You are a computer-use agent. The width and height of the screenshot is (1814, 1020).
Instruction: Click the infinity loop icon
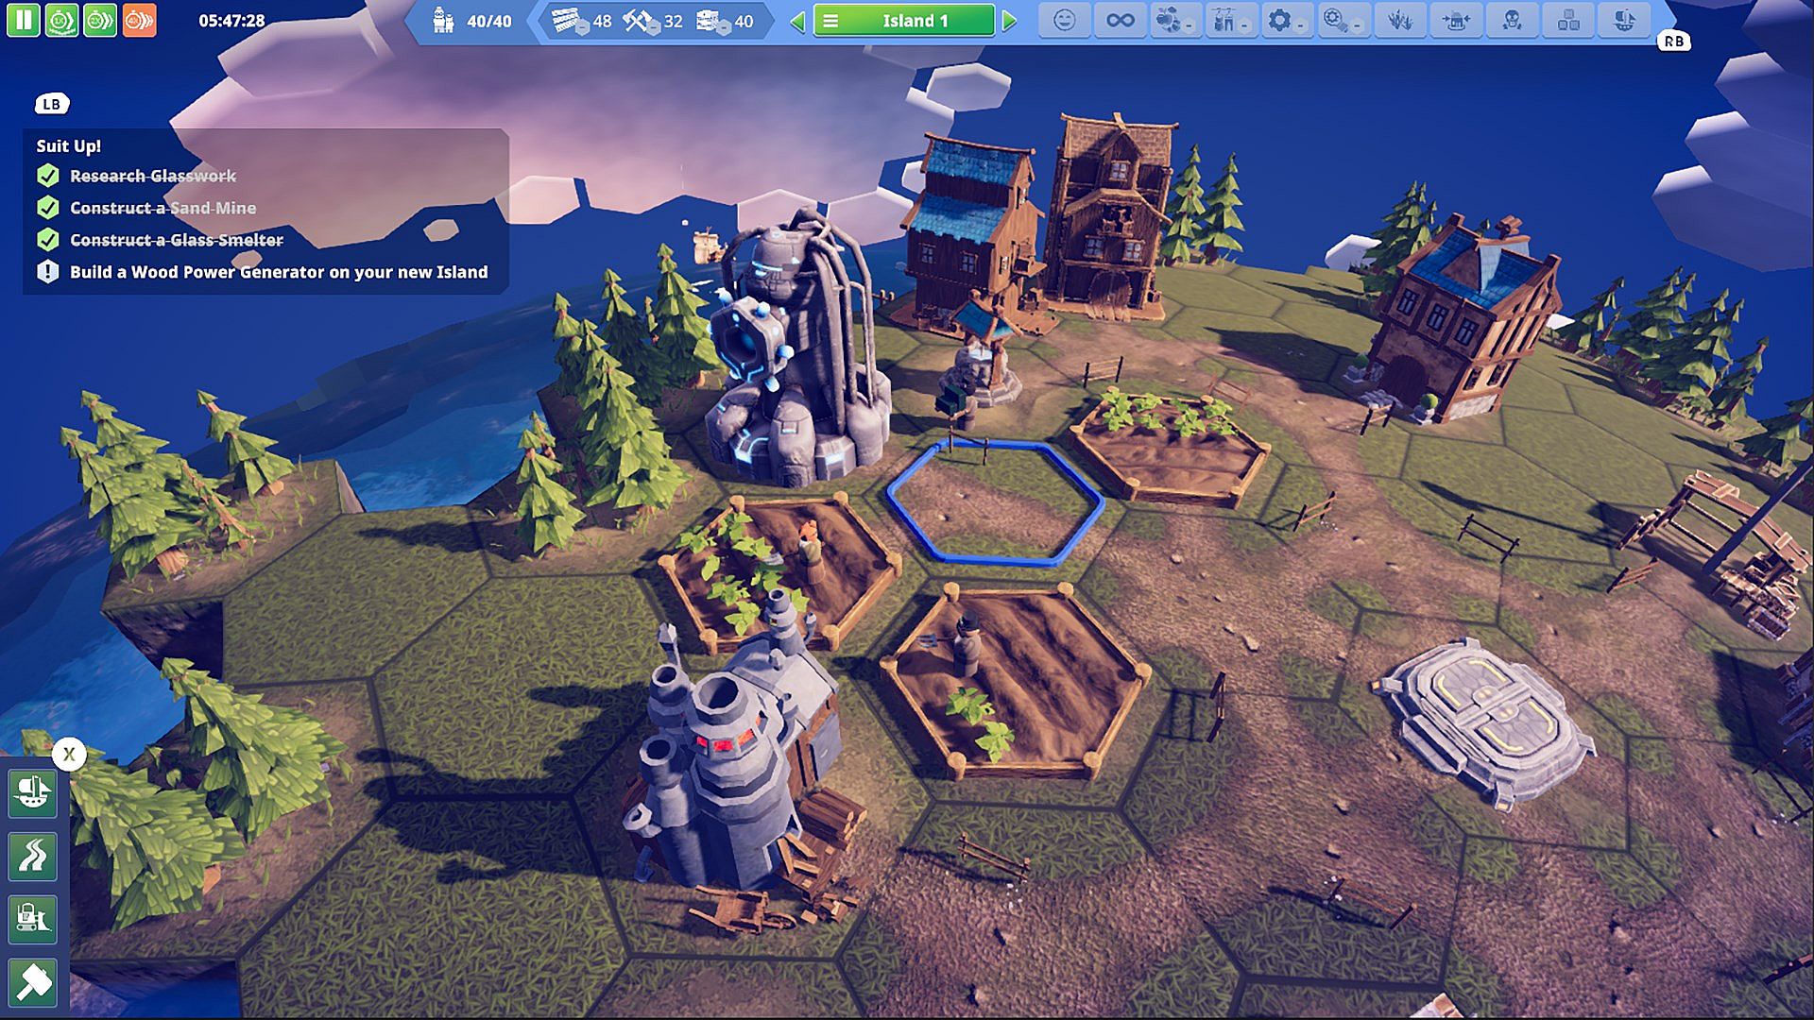click(1120, 20)
